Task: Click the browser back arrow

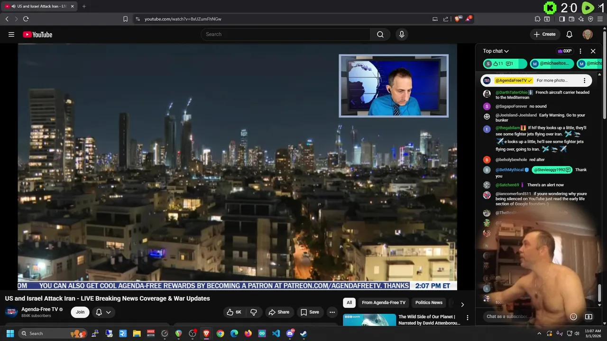Action: (x=7, y=19)
